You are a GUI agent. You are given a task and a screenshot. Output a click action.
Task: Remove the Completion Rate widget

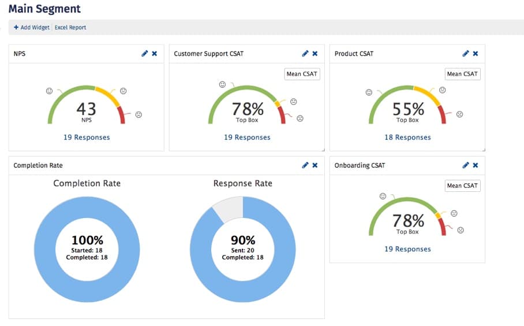(x=315, y=165)
